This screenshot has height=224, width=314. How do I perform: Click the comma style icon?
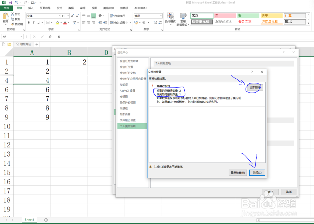coord(149,23)
